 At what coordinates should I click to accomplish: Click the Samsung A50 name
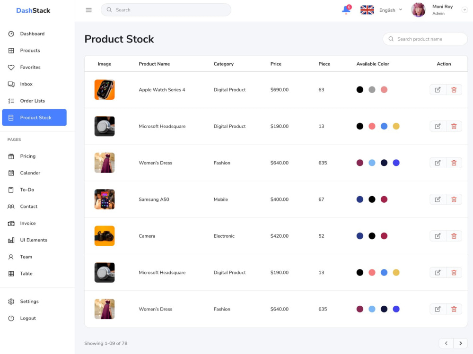click(x=154, y=199)
